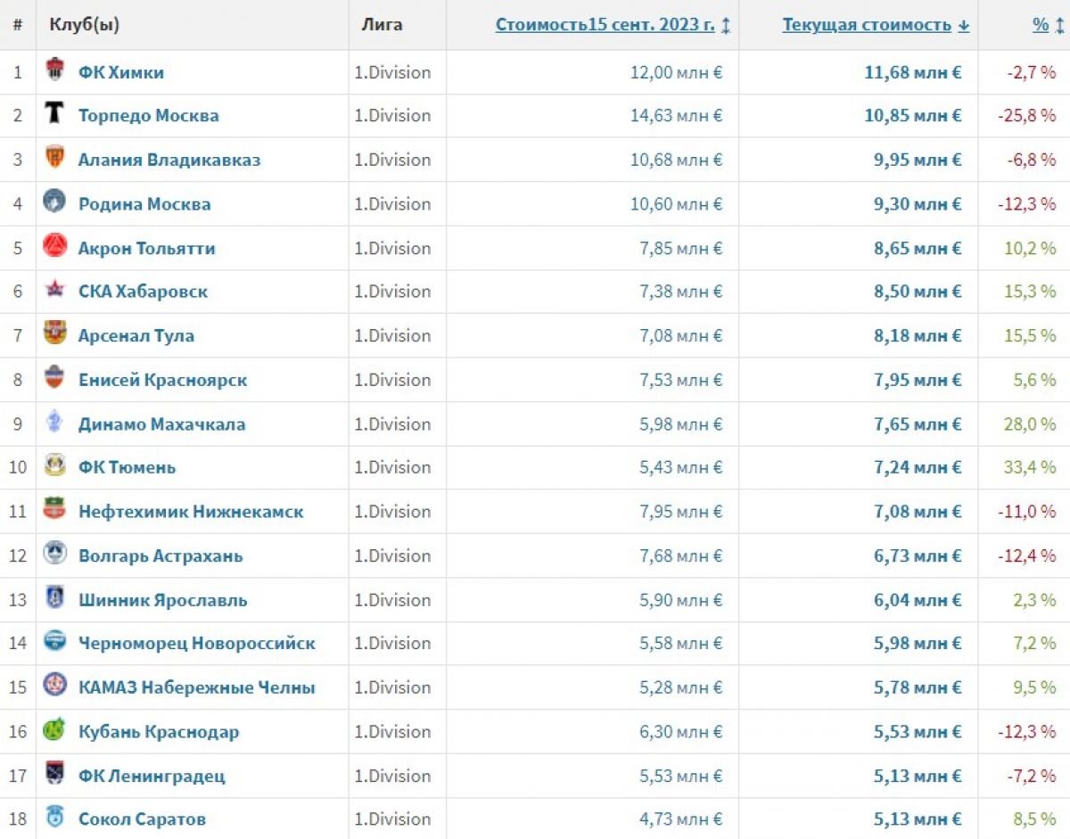Click the Черноморец Новороссийск club crest
Image resolution: width=1070 pixels, height=839 pixels.
point(54,641)
